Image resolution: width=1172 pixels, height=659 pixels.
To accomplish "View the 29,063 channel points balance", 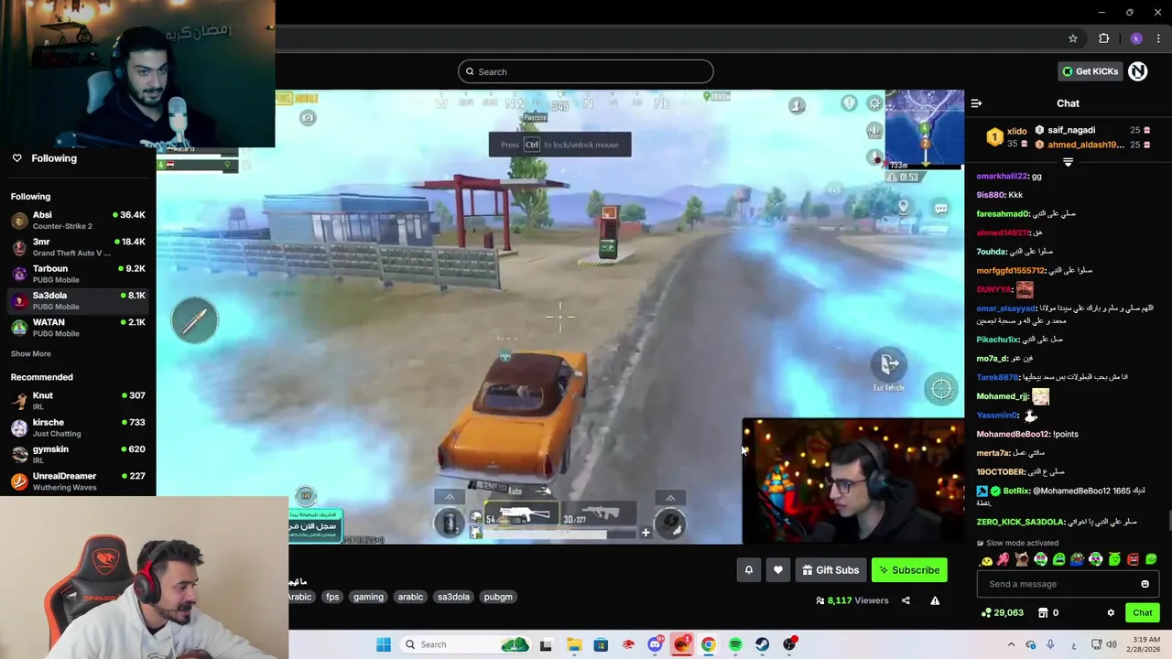I will tap(1002, 613).
